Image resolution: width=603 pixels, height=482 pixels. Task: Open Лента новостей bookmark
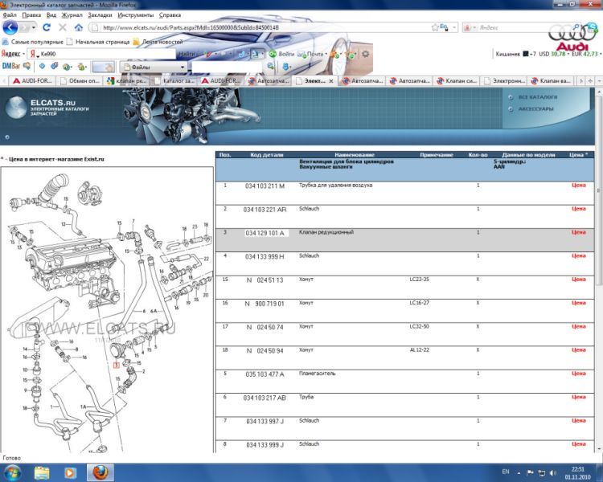[x=158, y=42]
